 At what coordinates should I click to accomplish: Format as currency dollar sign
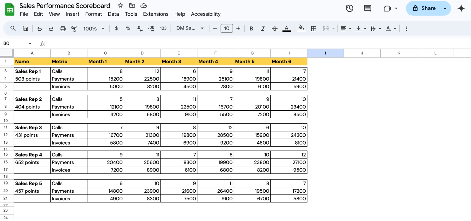click(x=117, y=28)
